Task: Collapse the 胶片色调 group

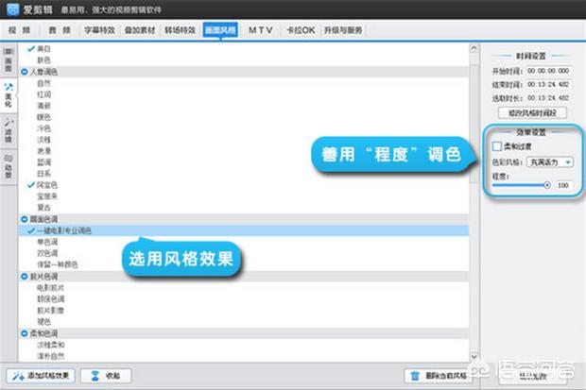Action: pos(25,276)
